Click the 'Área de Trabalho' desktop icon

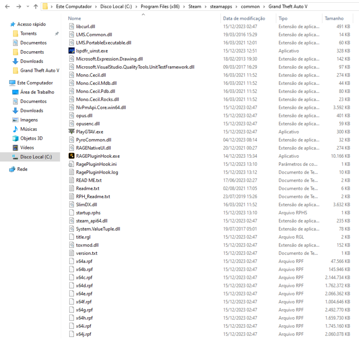(x=15, y=92)
